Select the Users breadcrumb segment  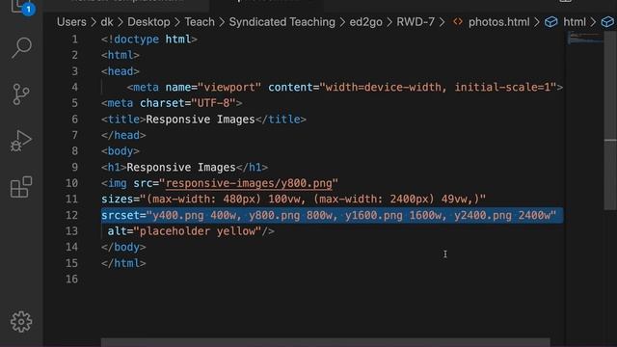pyautogui.click(x=71, y=22)
